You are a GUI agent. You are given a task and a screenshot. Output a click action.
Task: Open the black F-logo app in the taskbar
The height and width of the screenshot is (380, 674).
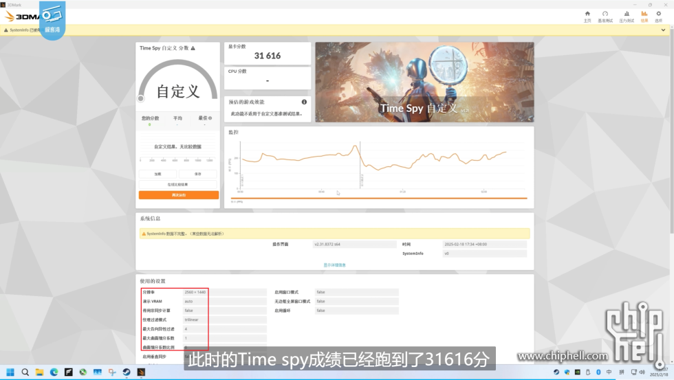[x=68, y=372]
